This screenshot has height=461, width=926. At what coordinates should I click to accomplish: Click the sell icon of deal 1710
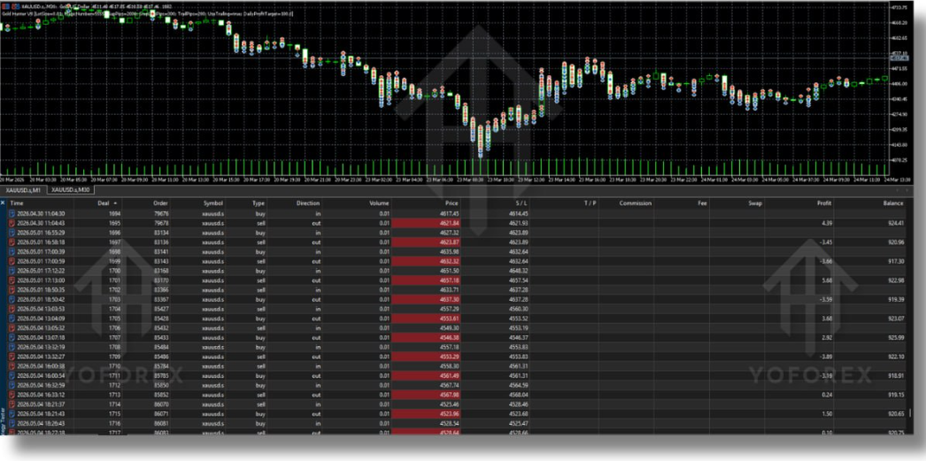pyautogui.click(x=12, y=366)
